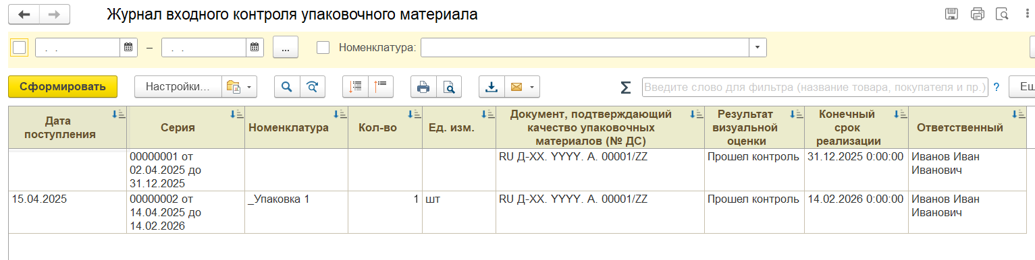Click the '31.12.2025 0:00:00' cell
The image size is (1035, 260).
click(856, 170)
